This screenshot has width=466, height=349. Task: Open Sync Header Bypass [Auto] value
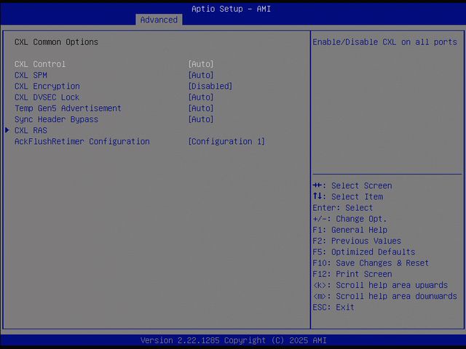click(201, 119)
